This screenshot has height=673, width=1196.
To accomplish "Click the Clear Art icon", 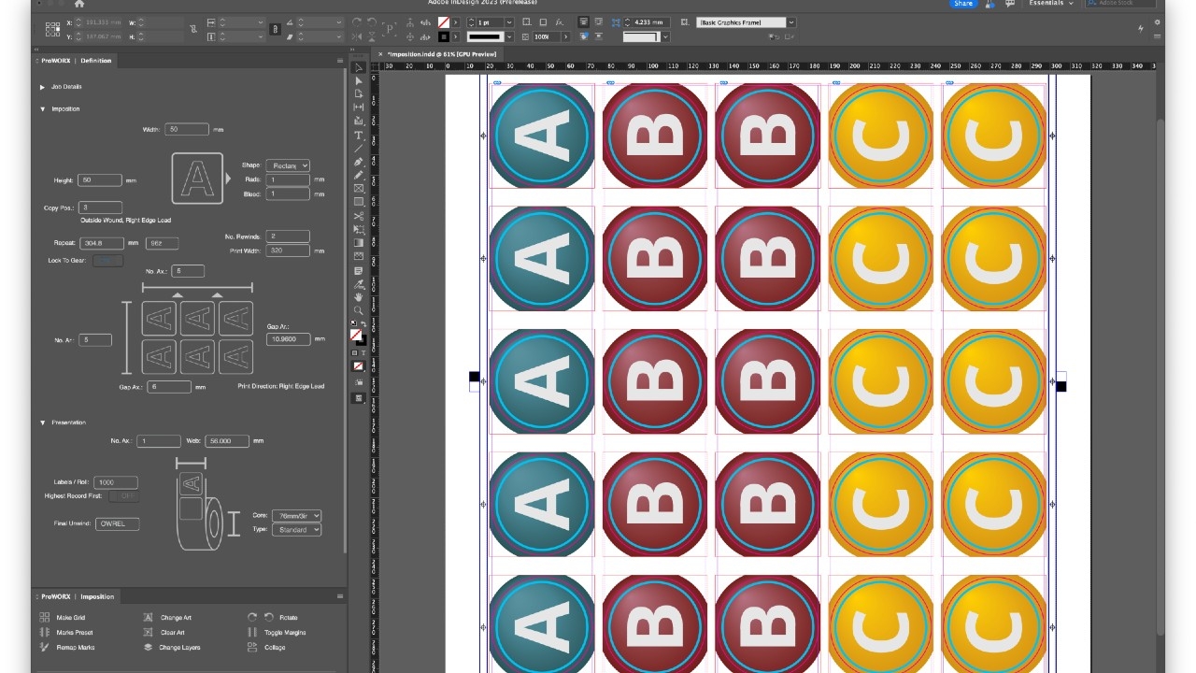I will pyautogui.click(x=149, y=633).
